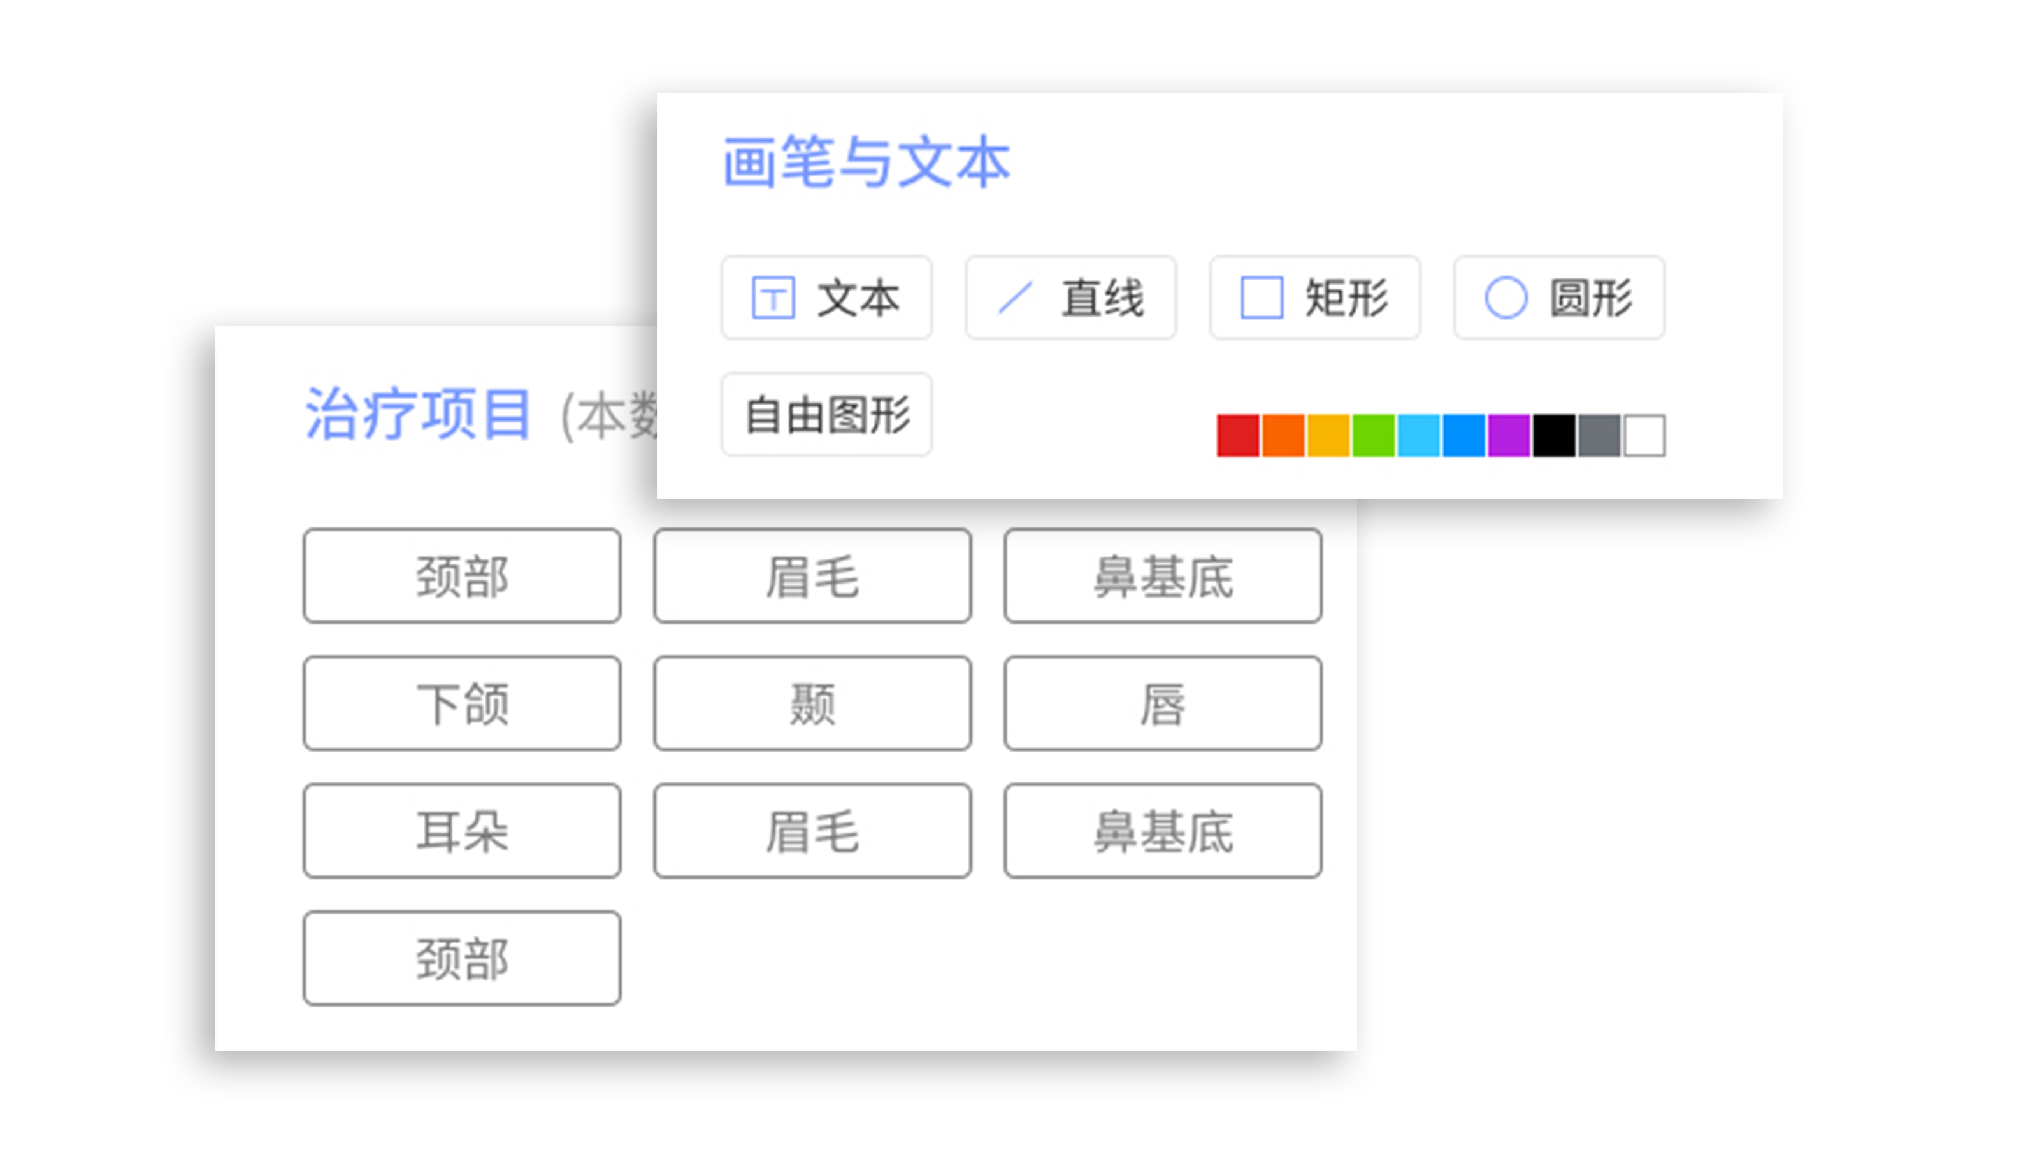Viewport: 2021px width, 1162px height.
Task: Pick the light cyan color swatch
Action: [1418, 436]
